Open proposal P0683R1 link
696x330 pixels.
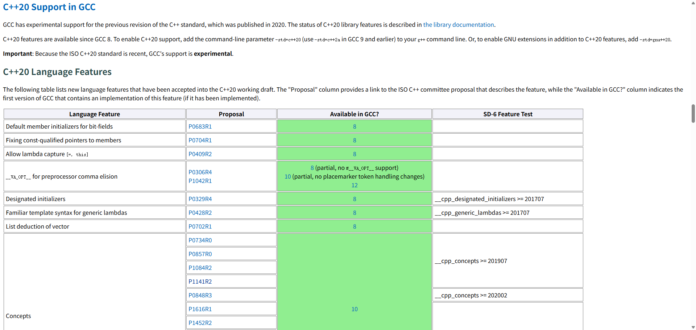pos(200,126)
